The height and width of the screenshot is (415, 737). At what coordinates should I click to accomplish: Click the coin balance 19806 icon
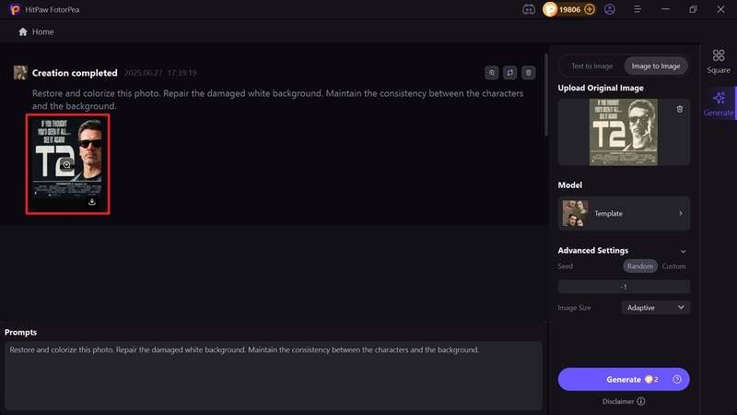550,9
